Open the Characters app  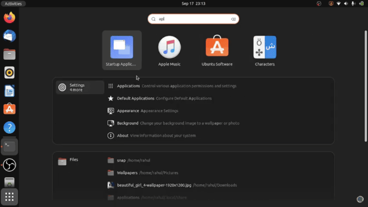tap(265, 50)
